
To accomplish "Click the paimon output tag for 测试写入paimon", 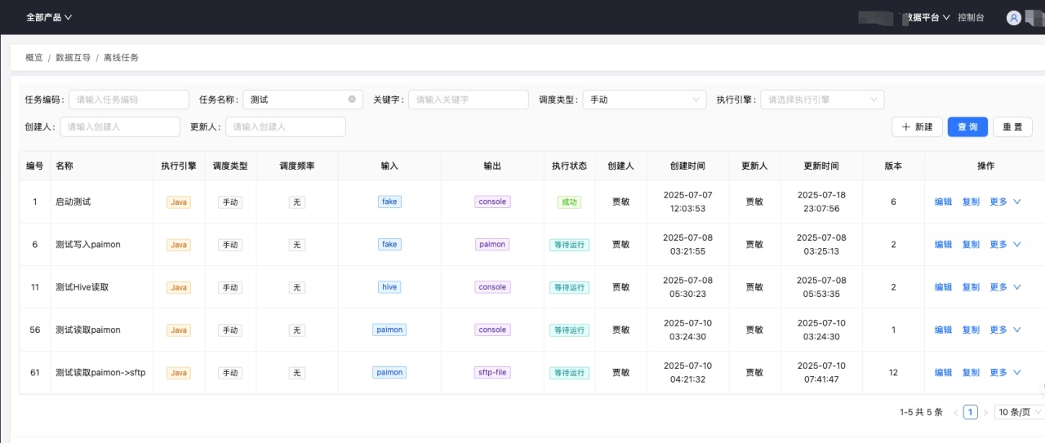I will [492, 245].
